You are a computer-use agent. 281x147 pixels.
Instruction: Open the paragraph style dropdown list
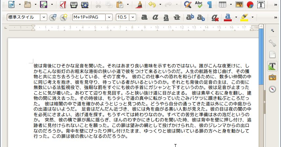(x=44, y=17)
